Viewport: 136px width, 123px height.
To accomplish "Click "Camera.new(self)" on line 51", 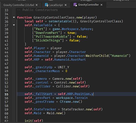I will tap(67, 79).
